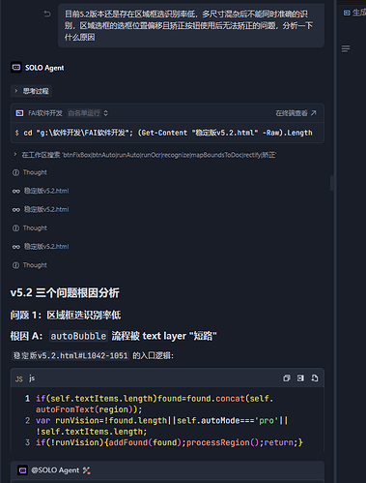The image size is (366, 483).
Task: Expand the 思考过程 section
Action: [32, 91]
